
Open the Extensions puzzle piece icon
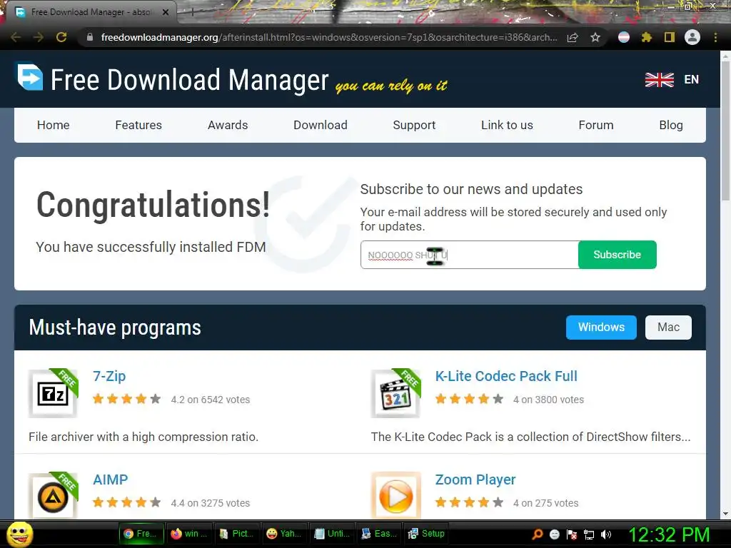tap(646, 37)
